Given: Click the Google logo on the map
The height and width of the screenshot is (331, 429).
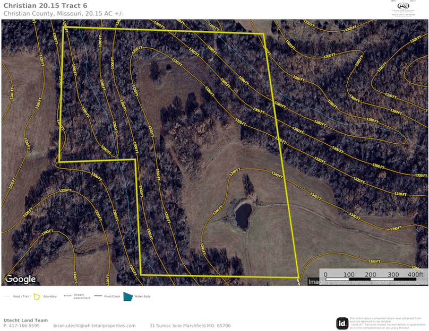Looking at the screenshot, I should pyautogui.click(x=21, y=279).
